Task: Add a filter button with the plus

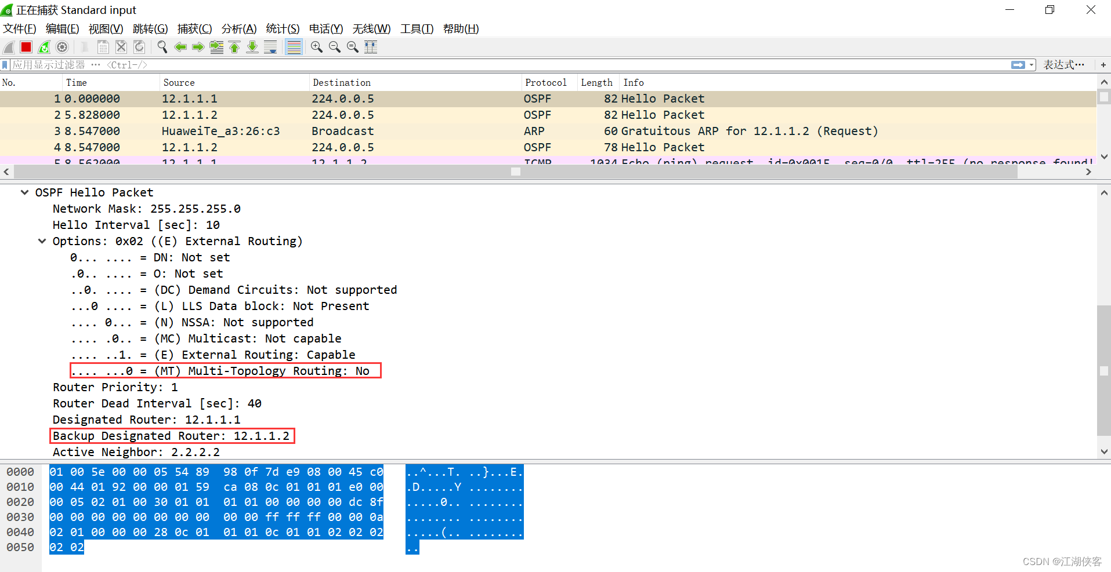Action: (1103, 65)
